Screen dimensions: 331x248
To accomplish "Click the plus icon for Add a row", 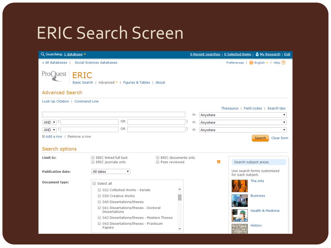I will 44,137.
